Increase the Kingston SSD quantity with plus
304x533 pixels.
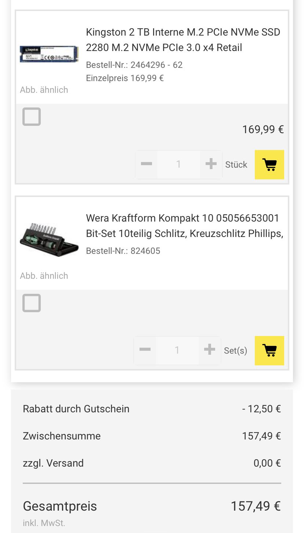(211, 164)
